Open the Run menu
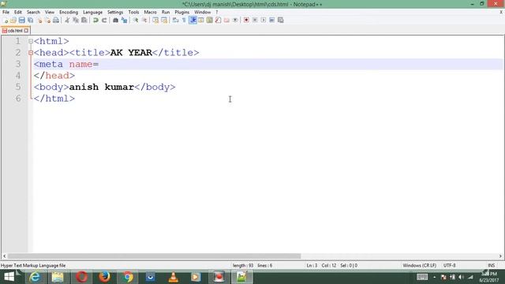Screen dimensions: 505x284 click(x=166, y=13)
